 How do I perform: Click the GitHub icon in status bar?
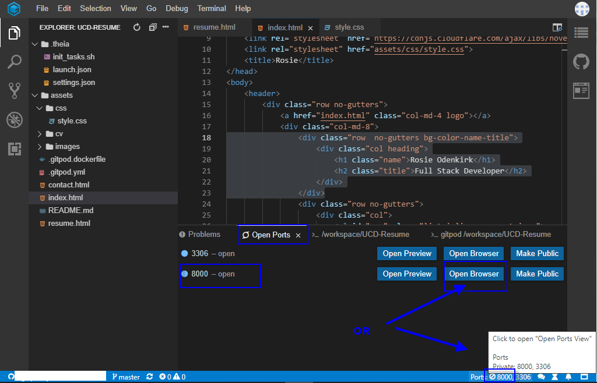pos(11,377)
